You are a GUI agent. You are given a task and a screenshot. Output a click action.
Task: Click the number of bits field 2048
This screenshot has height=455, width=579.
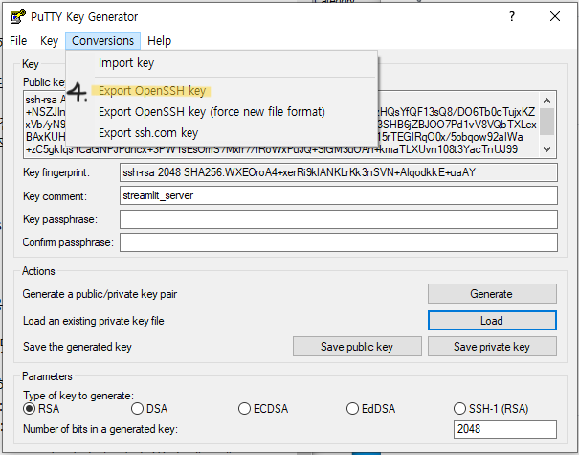504,429
